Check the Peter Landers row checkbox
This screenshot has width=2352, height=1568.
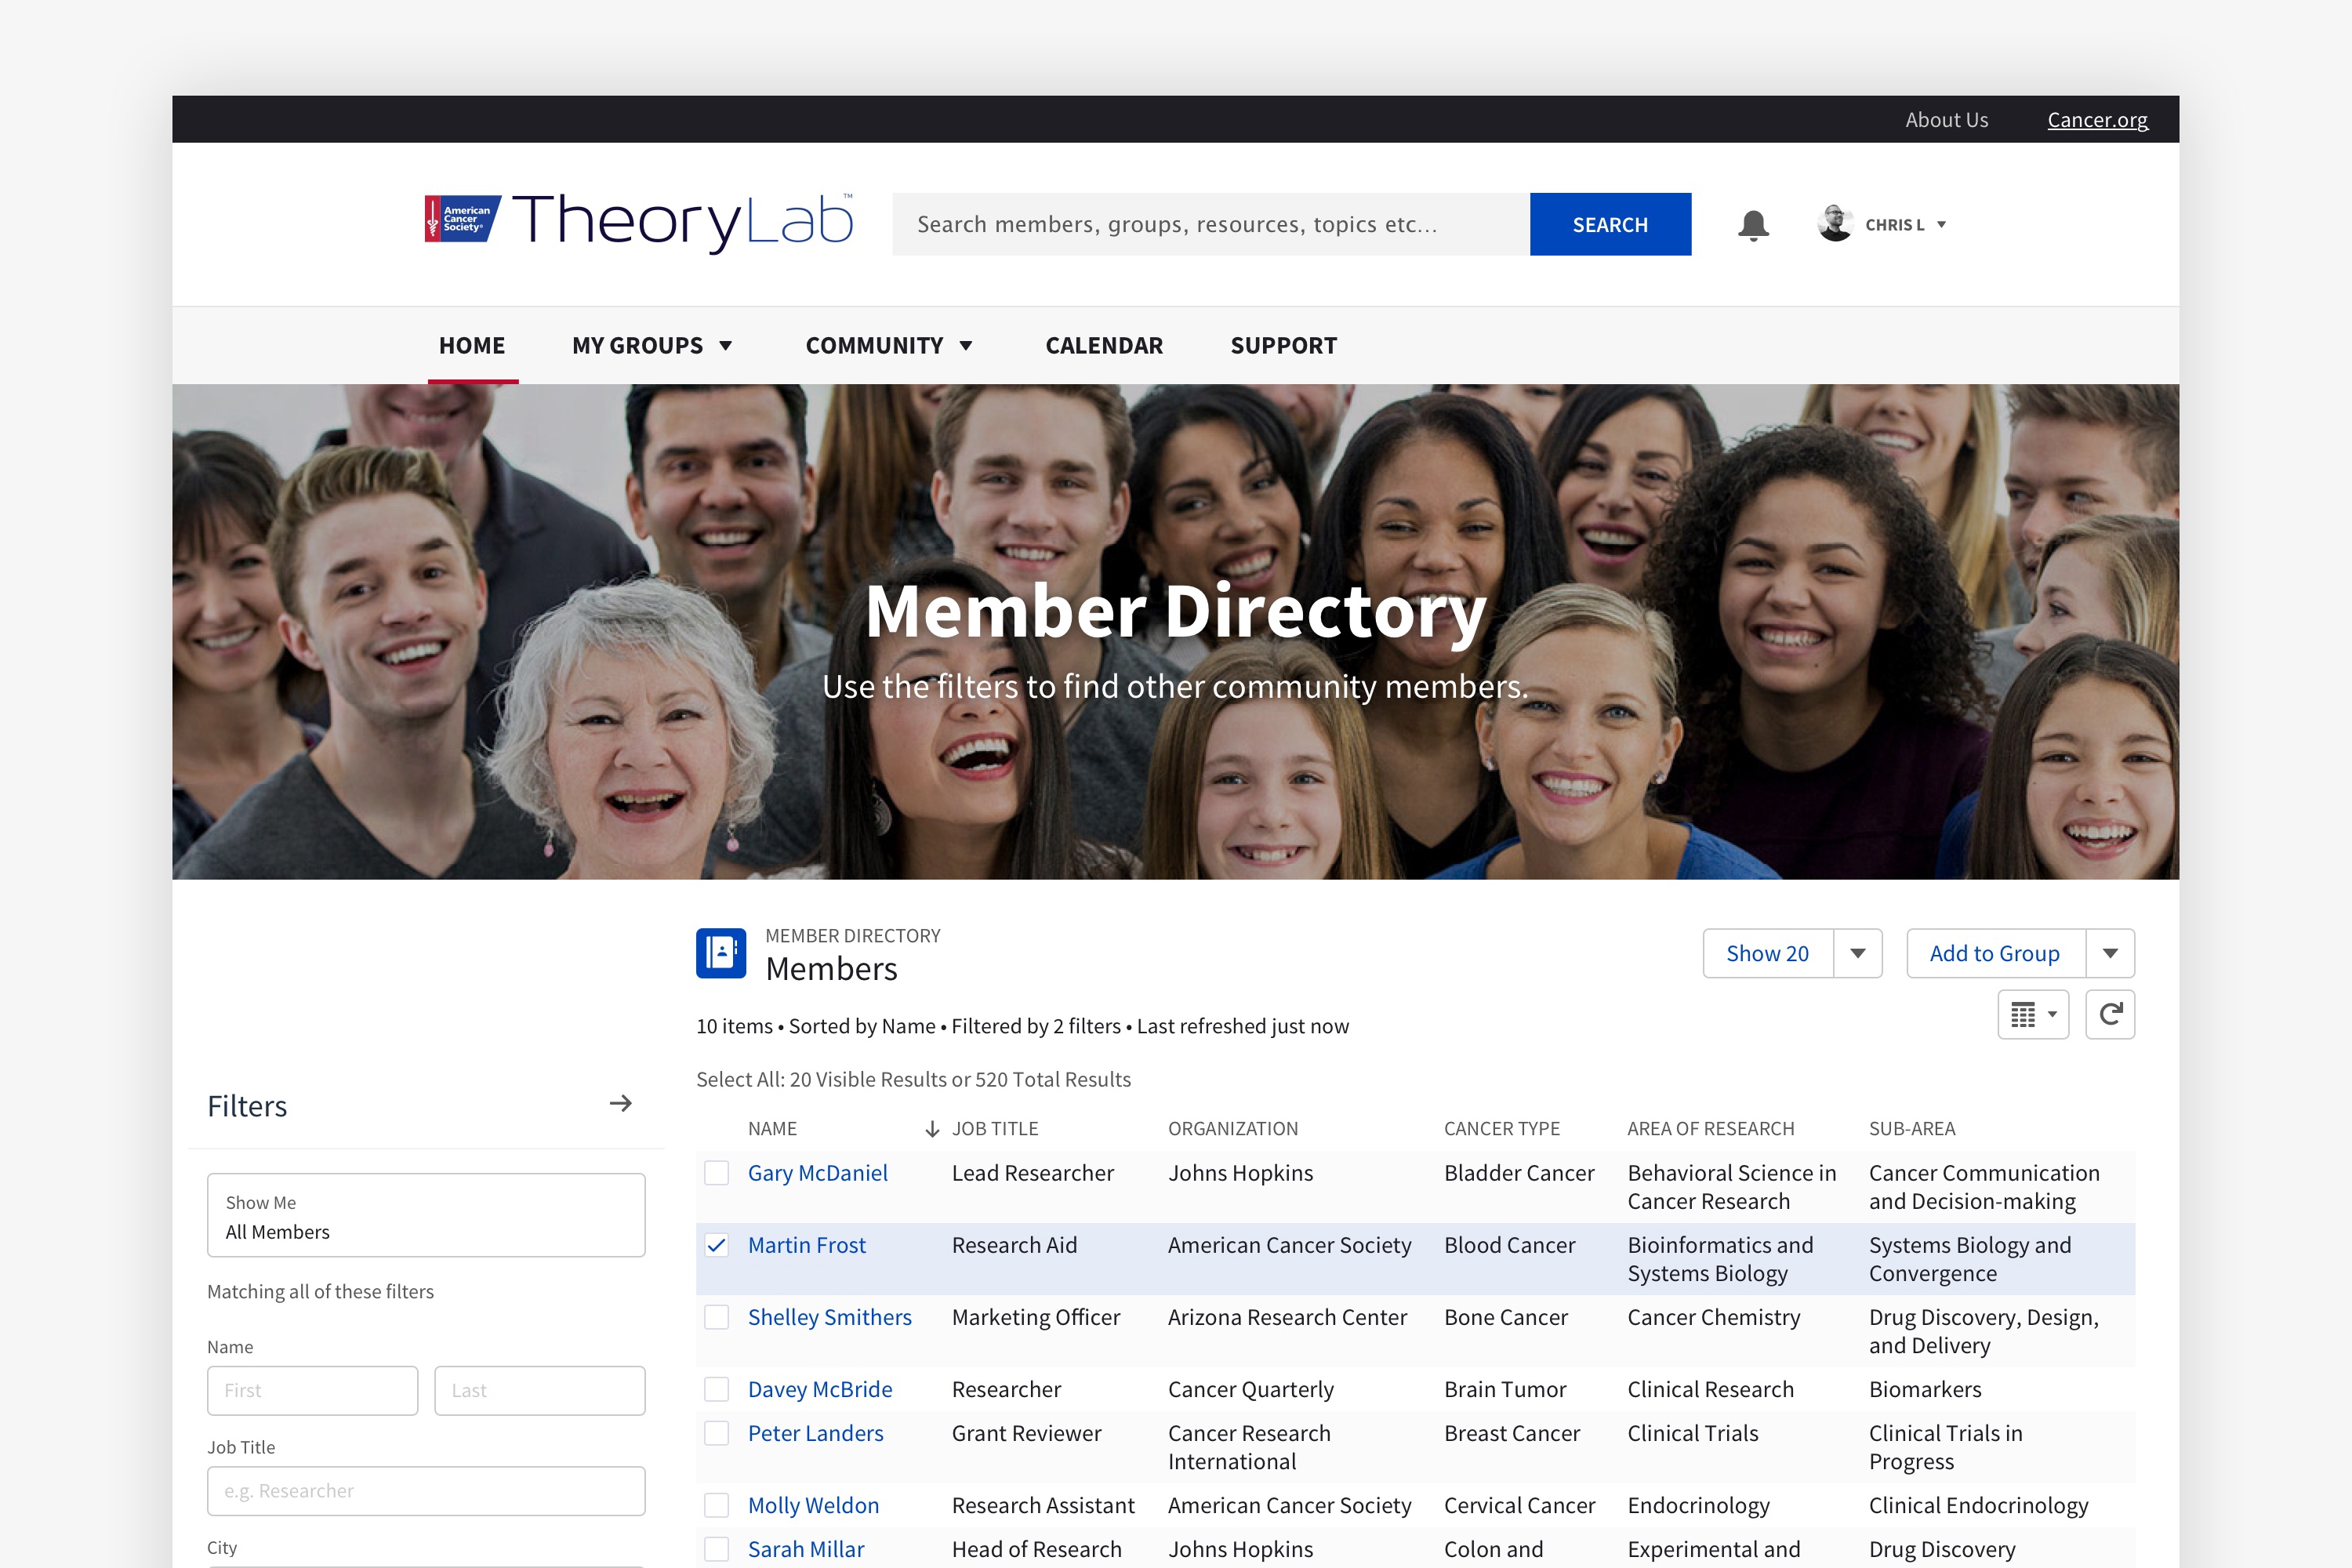pos(716,1433)
